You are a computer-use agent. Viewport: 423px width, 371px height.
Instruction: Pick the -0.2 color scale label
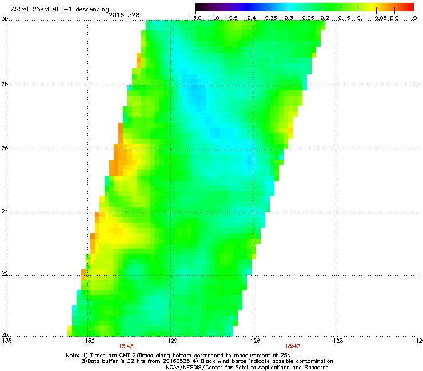(322, 18)
